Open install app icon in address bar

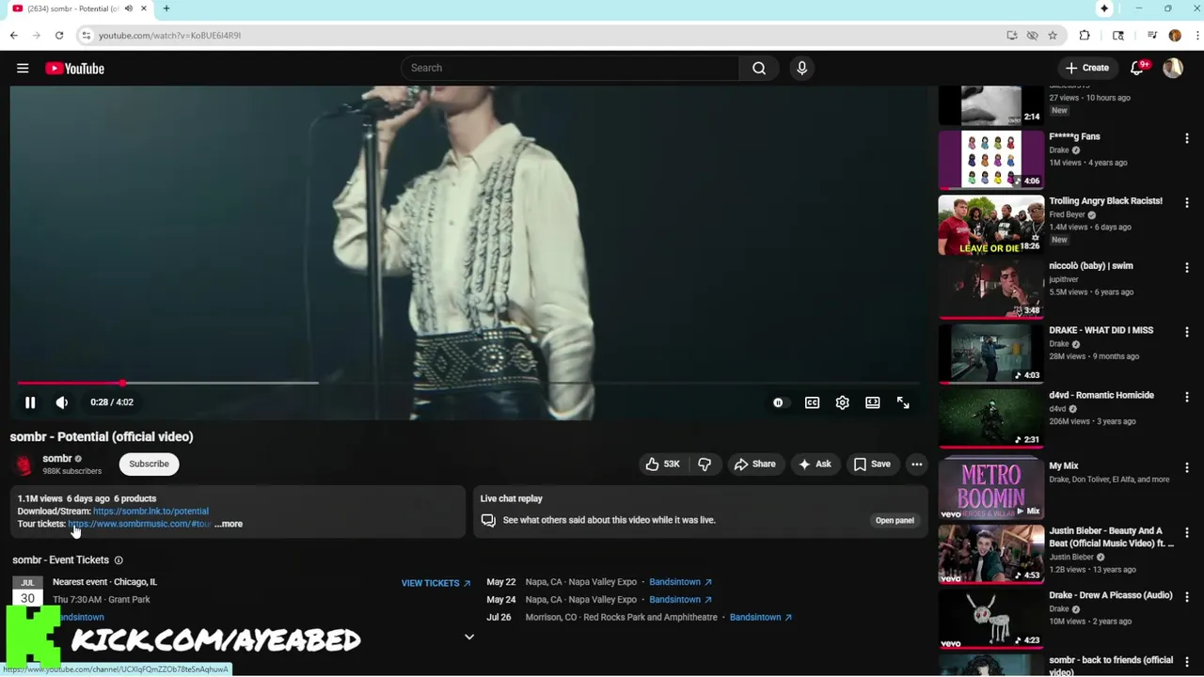1012,35
